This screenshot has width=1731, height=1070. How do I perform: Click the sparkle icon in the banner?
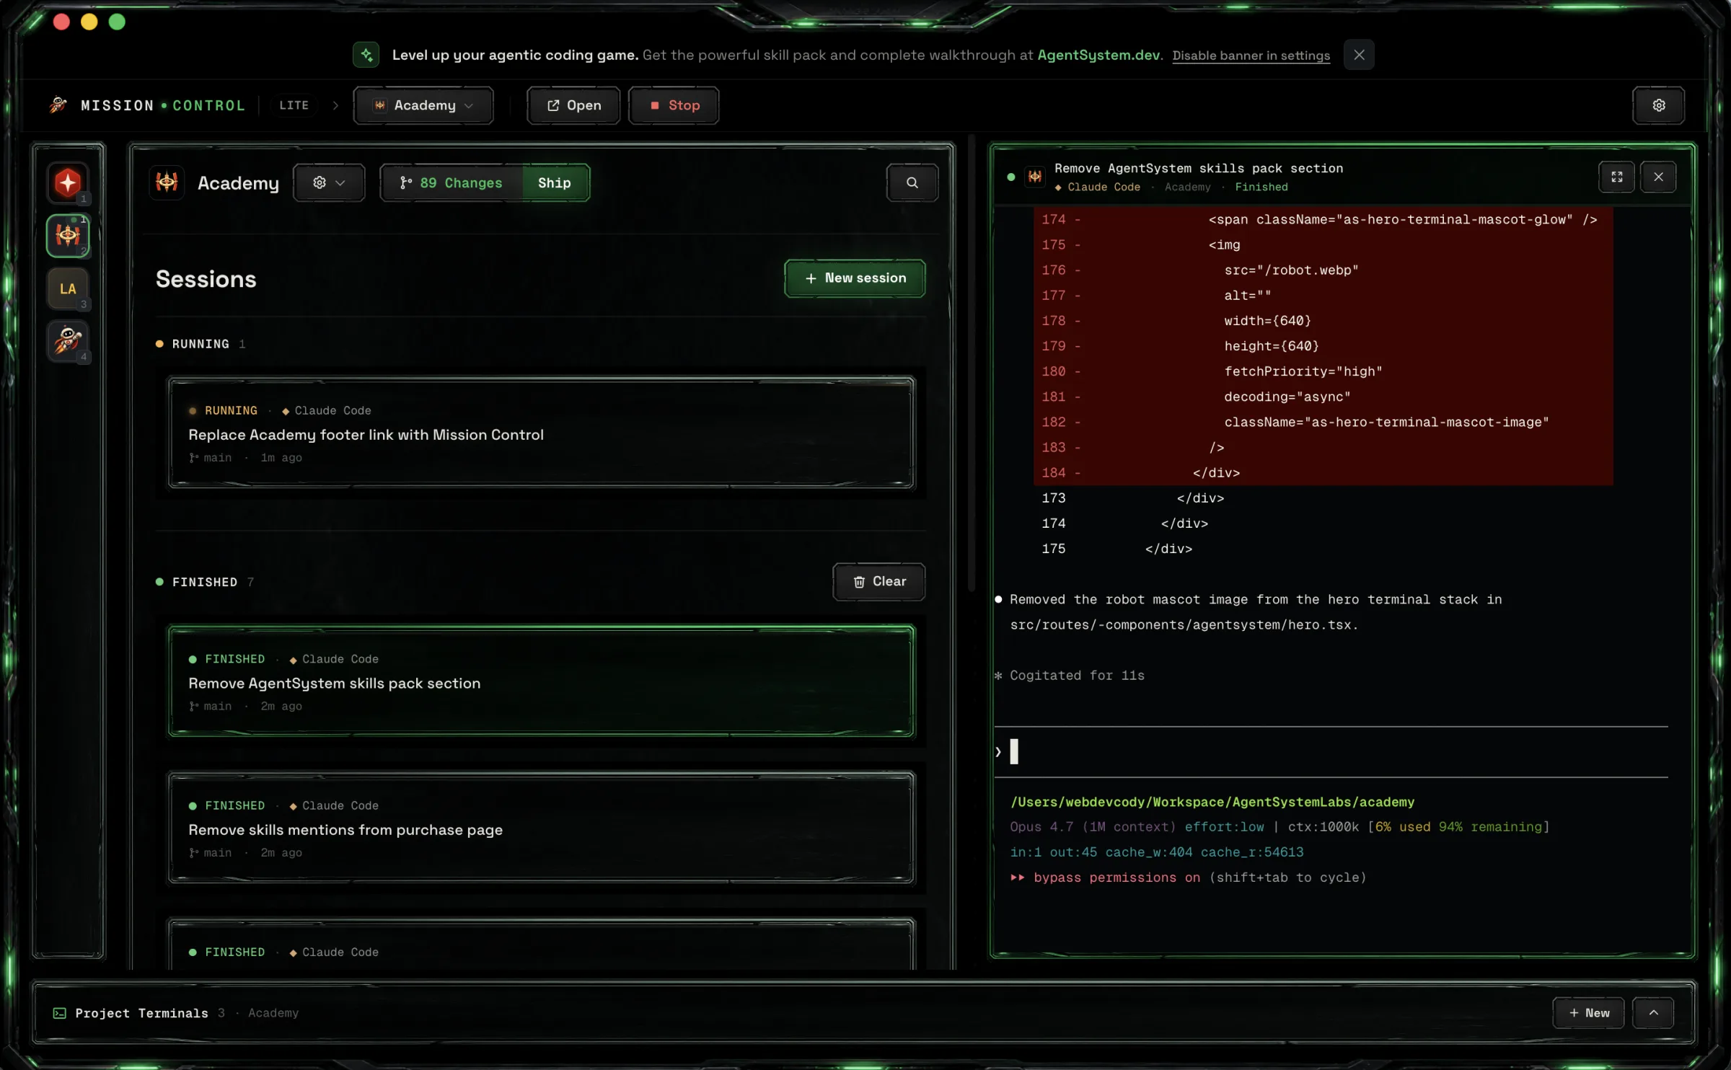[x=366, y=55]
